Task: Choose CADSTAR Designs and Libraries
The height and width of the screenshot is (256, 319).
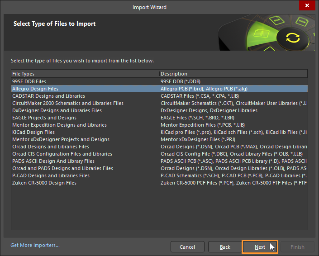Action: click(x=48, y=96)
